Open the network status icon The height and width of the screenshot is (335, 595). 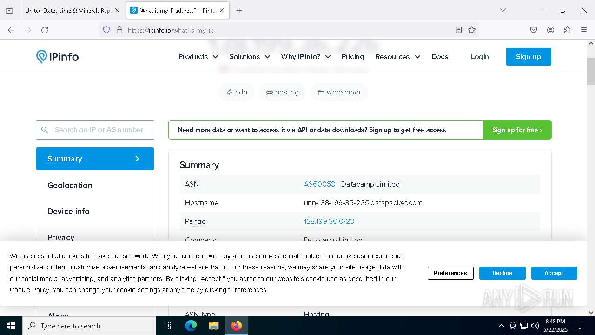click(524, 326)
